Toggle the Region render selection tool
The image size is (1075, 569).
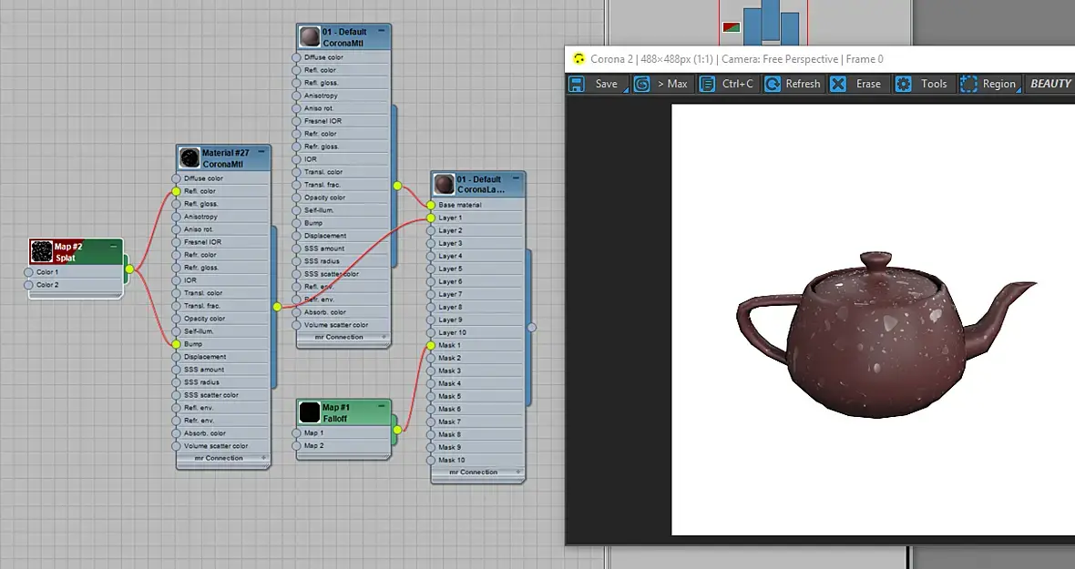click(x=988, y=84)
